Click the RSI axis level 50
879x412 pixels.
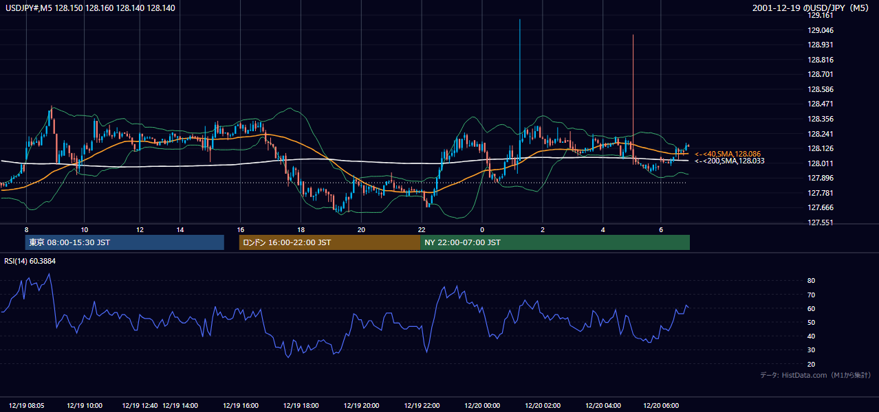tap(811, 322)
